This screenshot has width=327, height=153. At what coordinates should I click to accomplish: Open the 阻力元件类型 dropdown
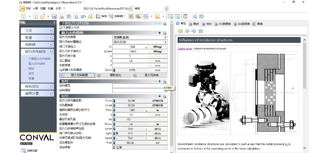point(140,38)
